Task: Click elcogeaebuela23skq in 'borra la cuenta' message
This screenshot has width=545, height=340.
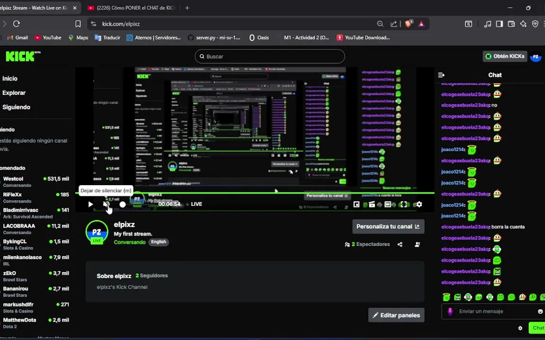Action: (466, 227)
